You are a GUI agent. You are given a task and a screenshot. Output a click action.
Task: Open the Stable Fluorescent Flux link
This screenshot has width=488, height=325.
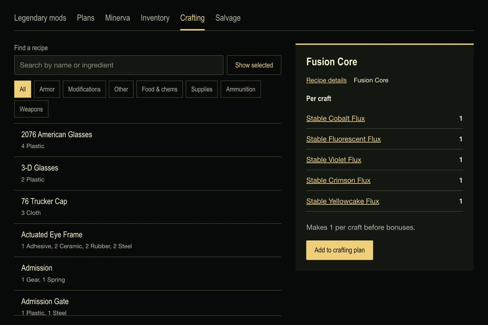click(x=343, y=139)
